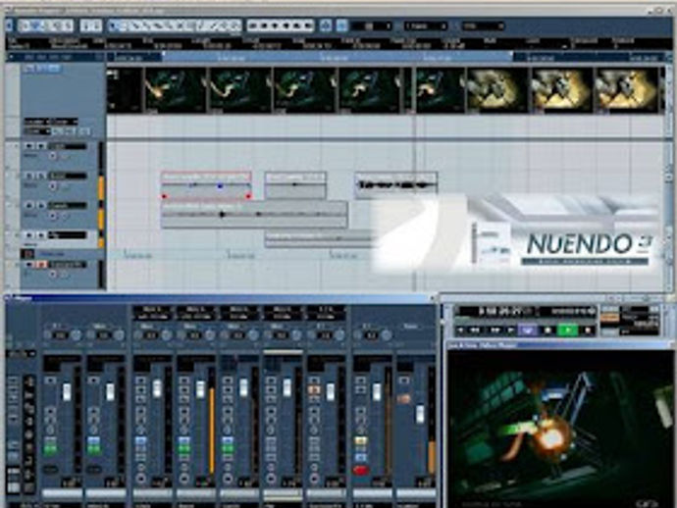
Task: Click the Stop button in transport panel
Action: [548, 330]
